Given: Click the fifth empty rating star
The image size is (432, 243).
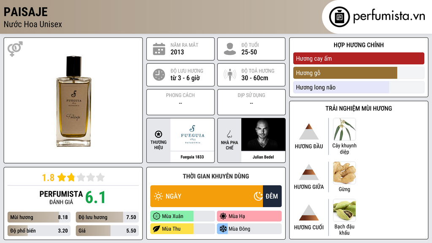Looking at the screenshot, I should (100, 177).
